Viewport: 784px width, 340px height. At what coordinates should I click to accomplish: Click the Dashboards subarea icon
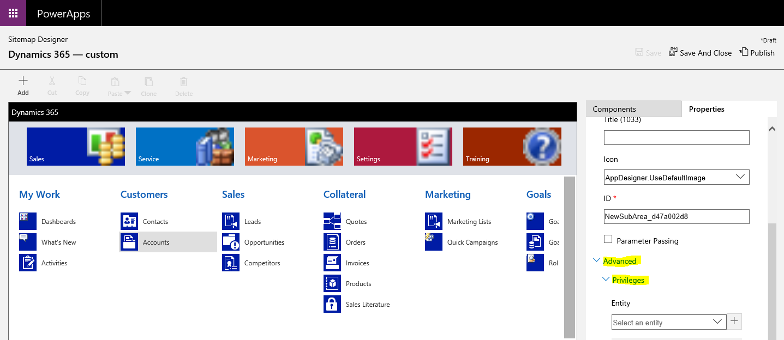(x=28, y=221)
